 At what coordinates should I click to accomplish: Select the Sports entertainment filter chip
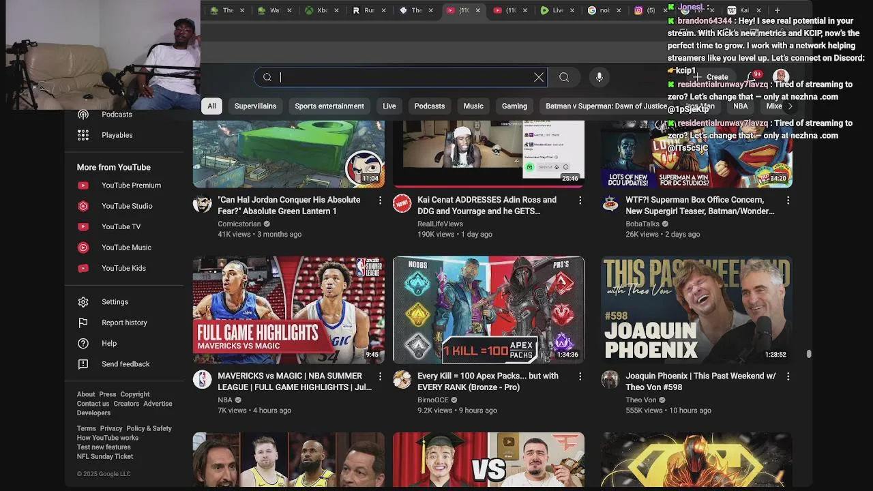[329, 106]
